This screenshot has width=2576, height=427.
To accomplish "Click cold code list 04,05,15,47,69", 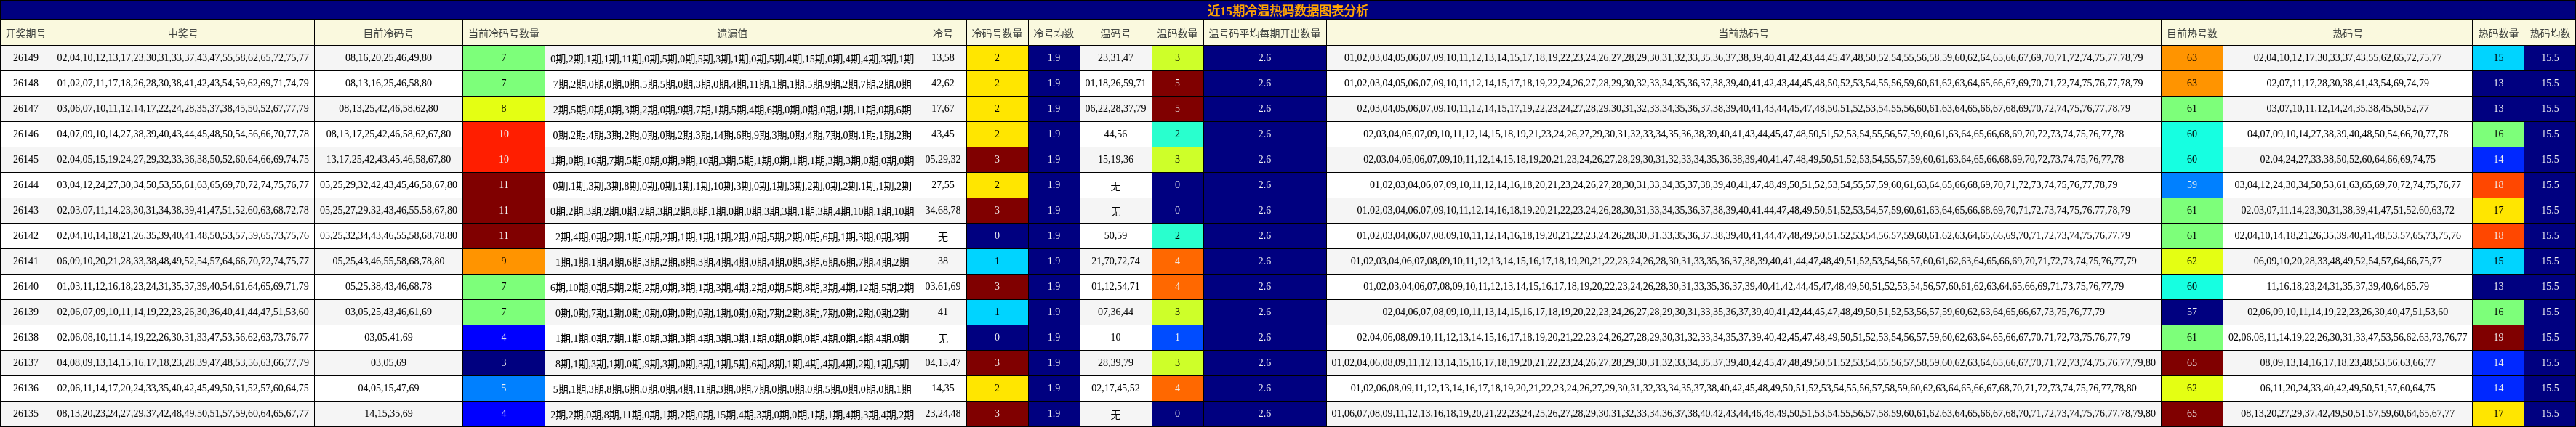I will [389, 388].
